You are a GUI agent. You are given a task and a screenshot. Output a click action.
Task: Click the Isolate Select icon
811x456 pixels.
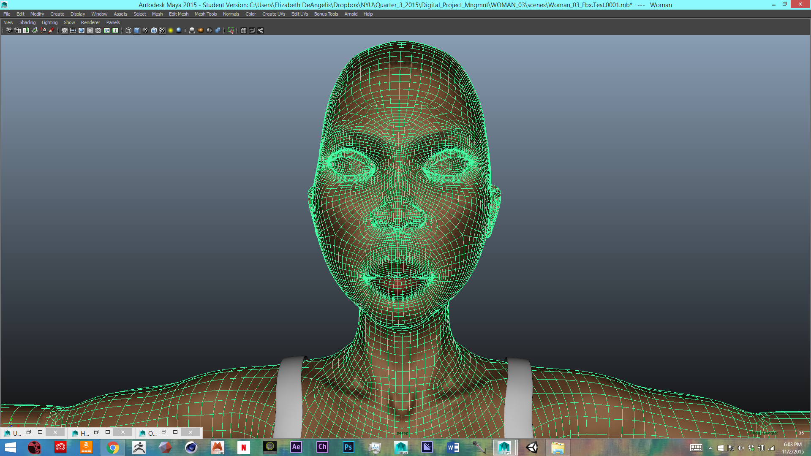(231, 30)
